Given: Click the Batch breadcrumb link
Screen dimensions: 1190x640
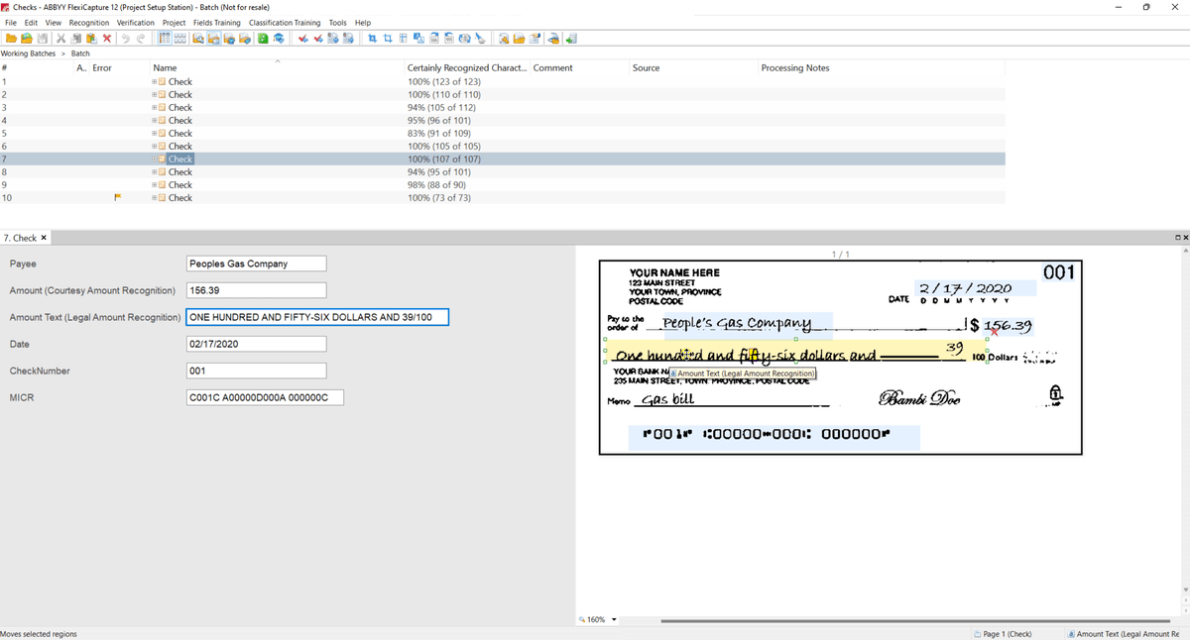Looking at the screenshot, I should (80, 53).
